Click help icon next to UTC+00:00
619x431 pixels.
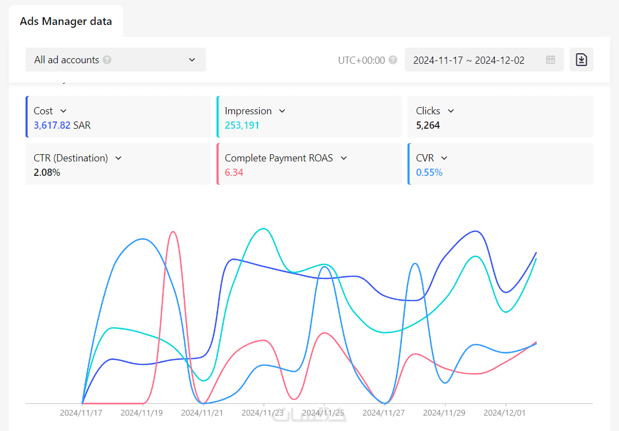click(x=393, y=60)
